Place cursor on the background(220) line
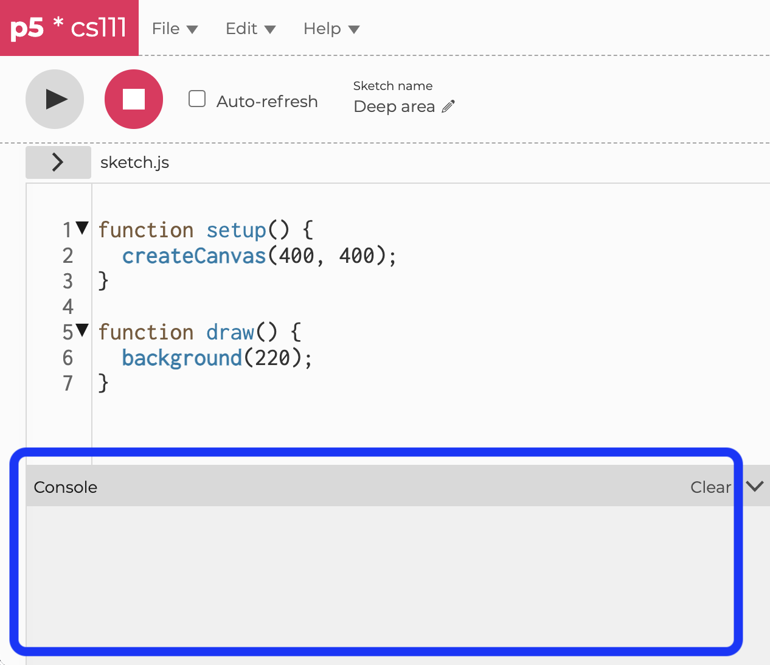The height and width of the screenshot is (665, 770). 217,358
